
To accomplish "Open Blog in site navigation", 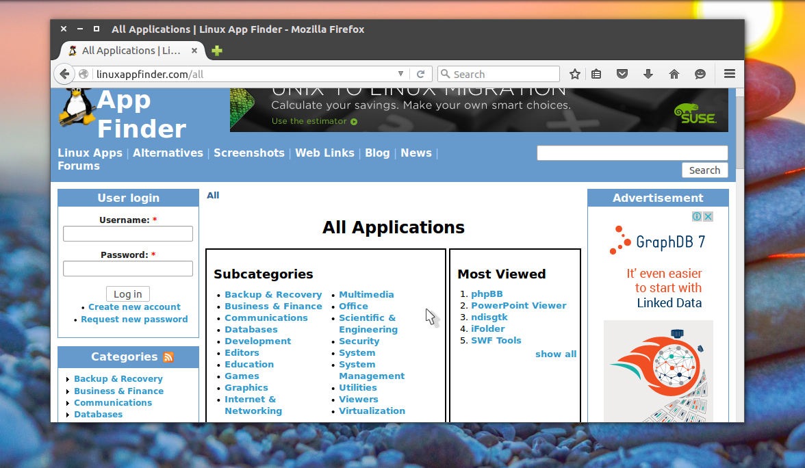I will tap(377, 153).
